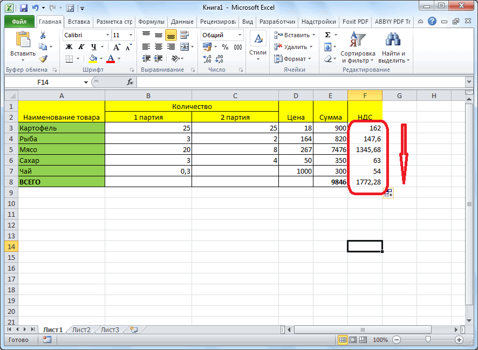The image size is (478, 350).
Task: Select cell with Картофель text
Action: [x=62, y=128]
